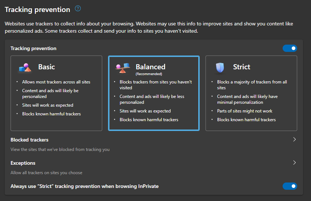The width and height of the screenshot is (311, 201).
Task: Expand Exceptions chevron arrow
Action: pos(294,163)
